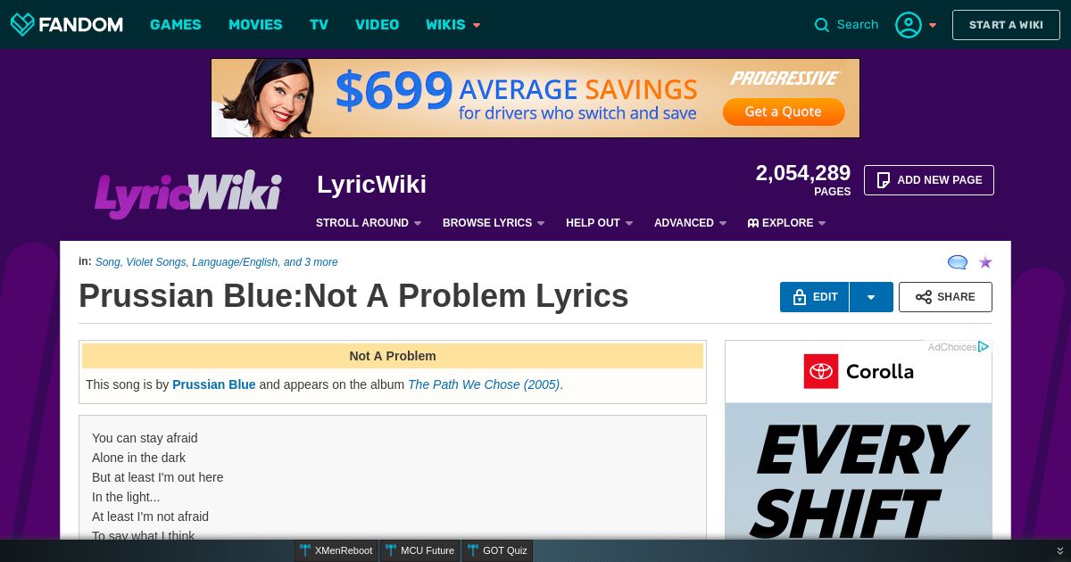Screen dimensions: 1071x562
Task: Click Get a Quote in Progressive ad
Action: click(x=784, y=112)
